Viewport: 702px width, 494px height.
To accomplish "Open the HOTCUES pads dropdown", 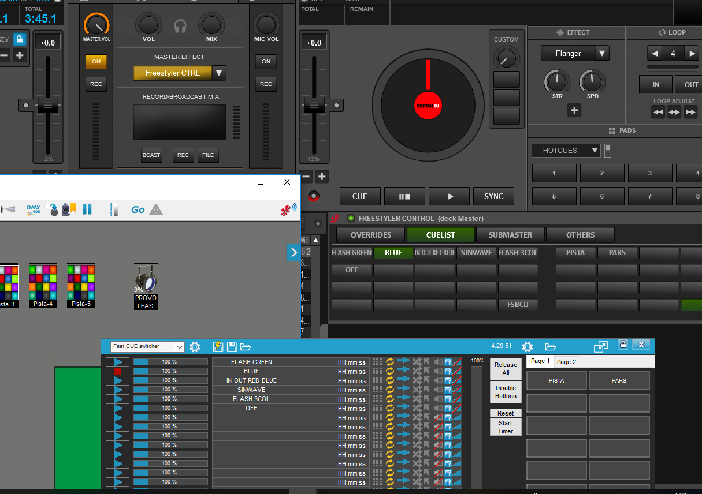I will pyautogui.click(x=595, y=151).
